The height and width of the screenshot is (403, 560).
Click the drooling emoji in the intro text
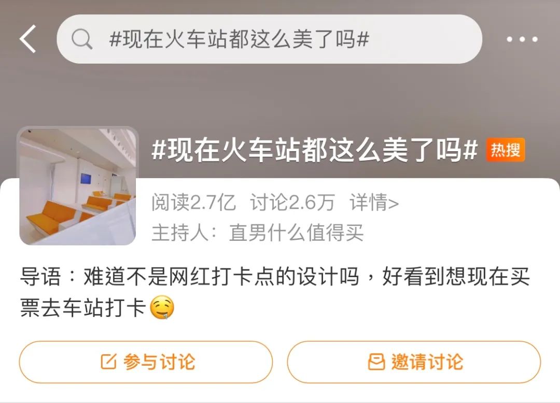pos(162,307)
